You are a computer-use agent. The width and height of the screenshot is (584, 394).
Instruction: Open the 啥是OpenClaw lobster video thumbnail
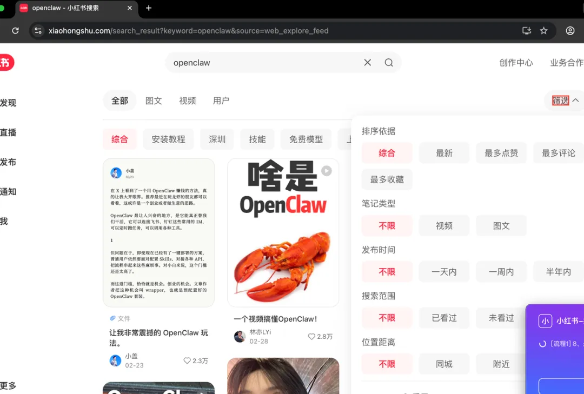click(283, 233)
